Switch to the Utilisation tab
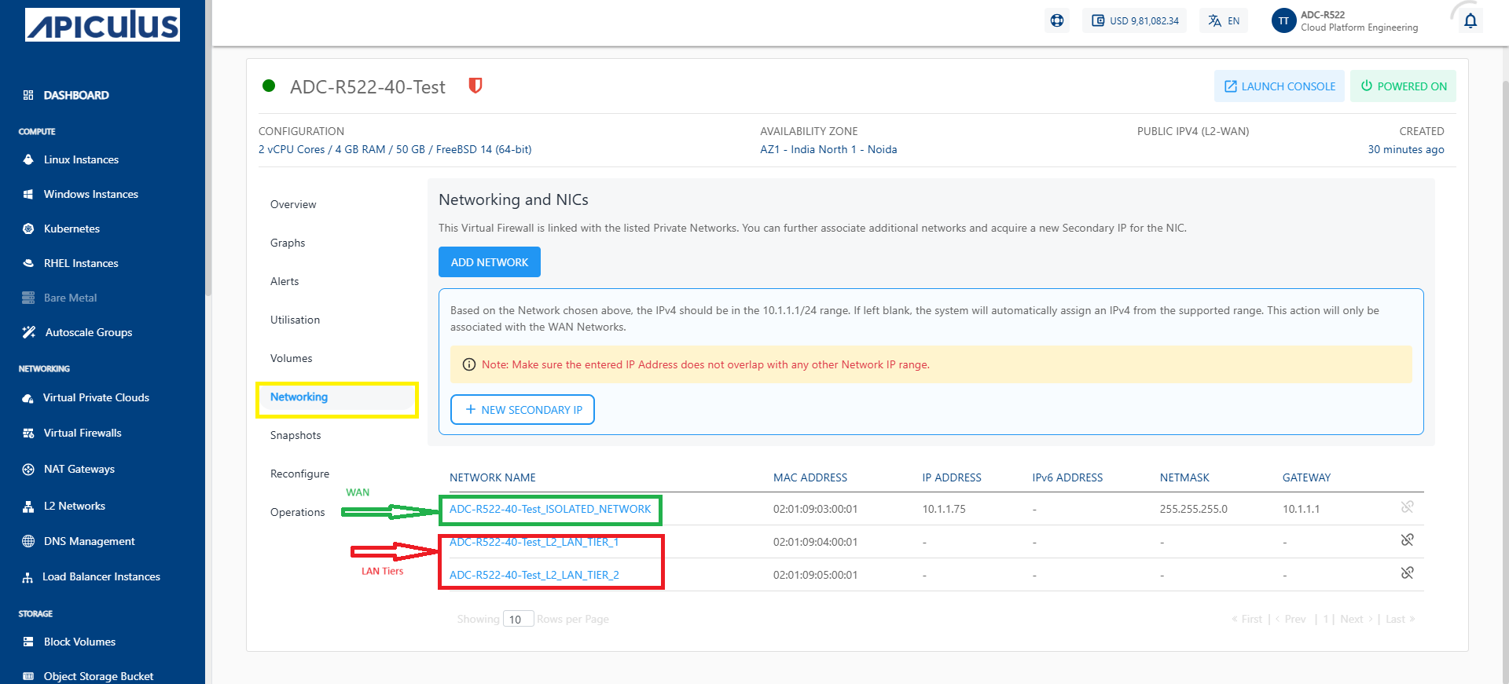 [295, 320]
